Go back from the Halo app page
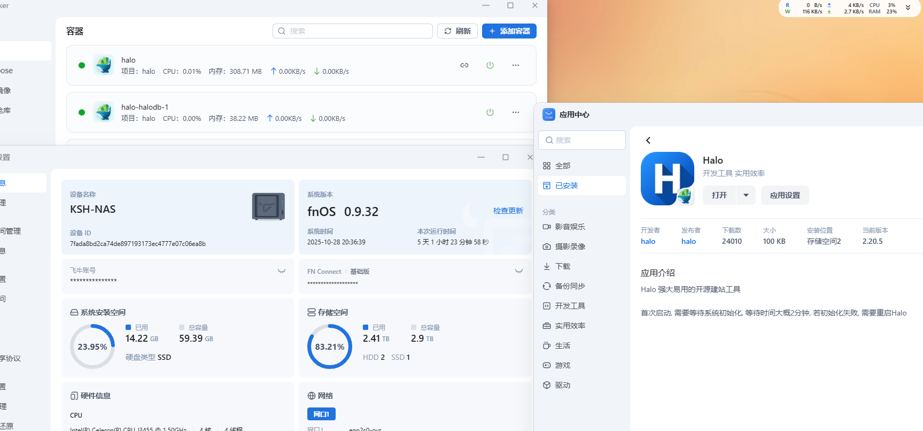Image resolution: width=923 pixels, height=431 pixels. (648, 140)
